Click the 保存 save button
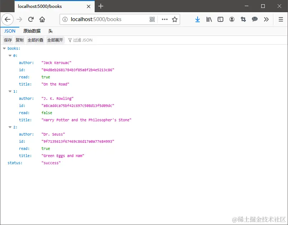 tap(8, 40)
